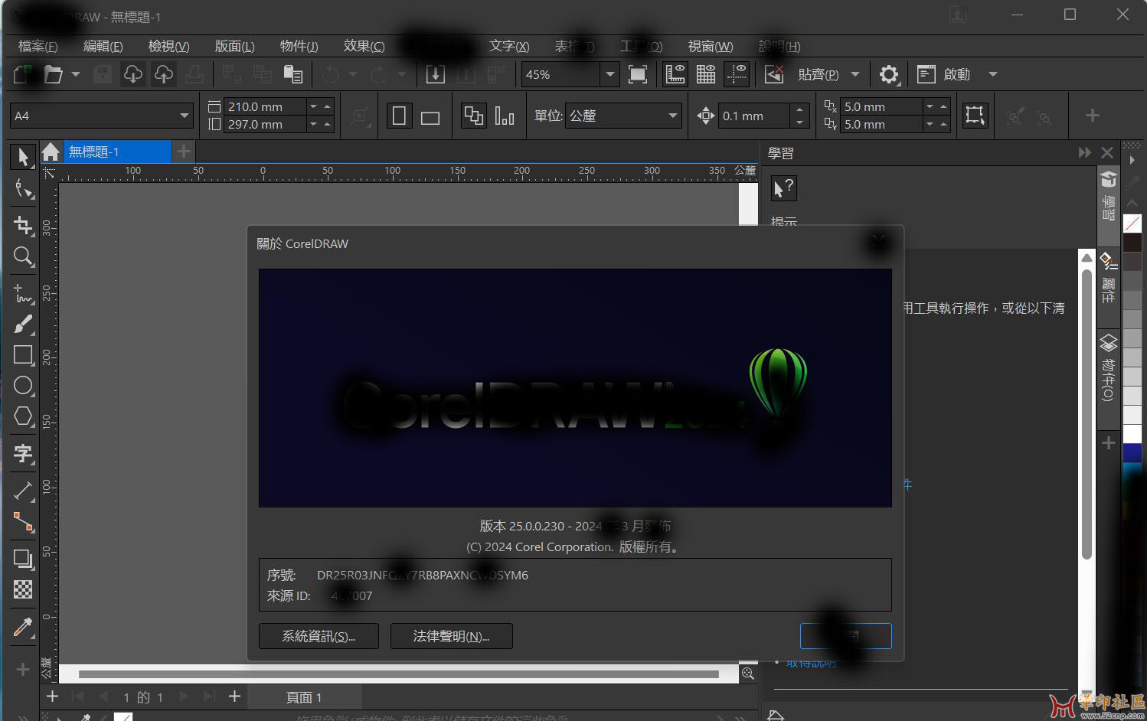Screen dimensions: 1147x721
Task: Open the Welcome screen home icon
Action: (x=51, y=152)
